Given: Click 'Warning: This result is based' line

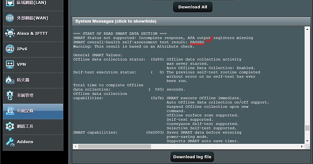Looking at the screenshot, I should (x=134, y=46).
